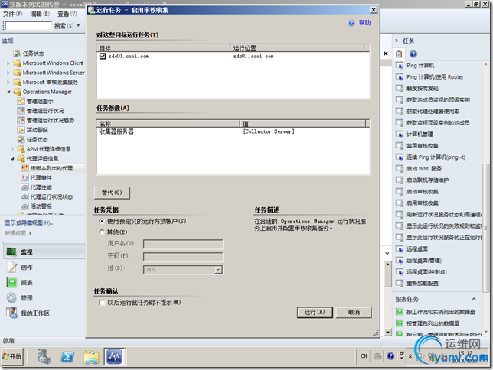This screenshot has height=370, width=493.
Task: Click the task pane vertical scrollbar thumb
Action: tap(485, 228)
